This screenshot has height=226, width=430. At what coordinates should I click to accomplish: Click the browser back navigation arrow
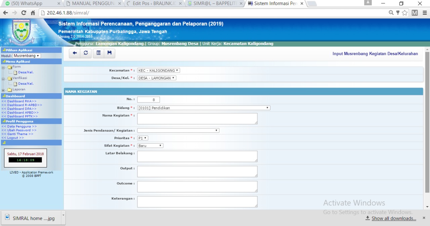(x=5, y=13)
